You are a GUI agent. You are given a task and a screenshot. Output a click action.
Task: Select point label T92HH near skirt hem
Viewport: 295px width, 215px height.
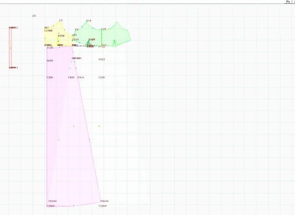coord(53,201)
